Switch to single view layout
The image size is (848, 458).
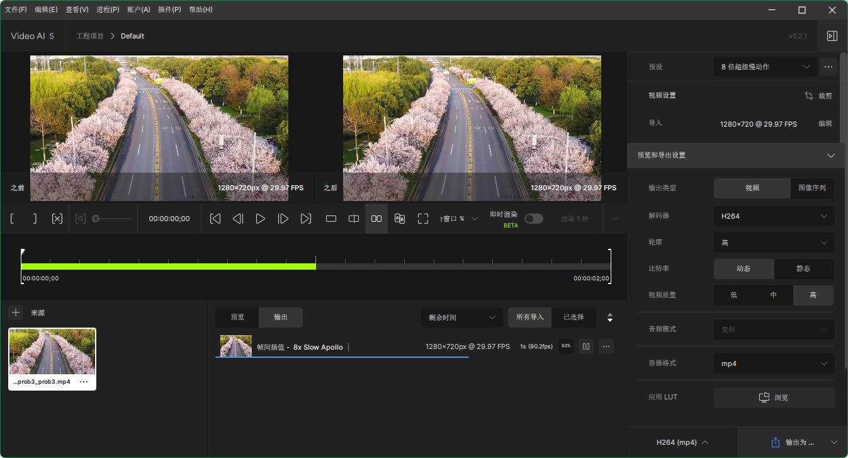click(x=331, y=219)
